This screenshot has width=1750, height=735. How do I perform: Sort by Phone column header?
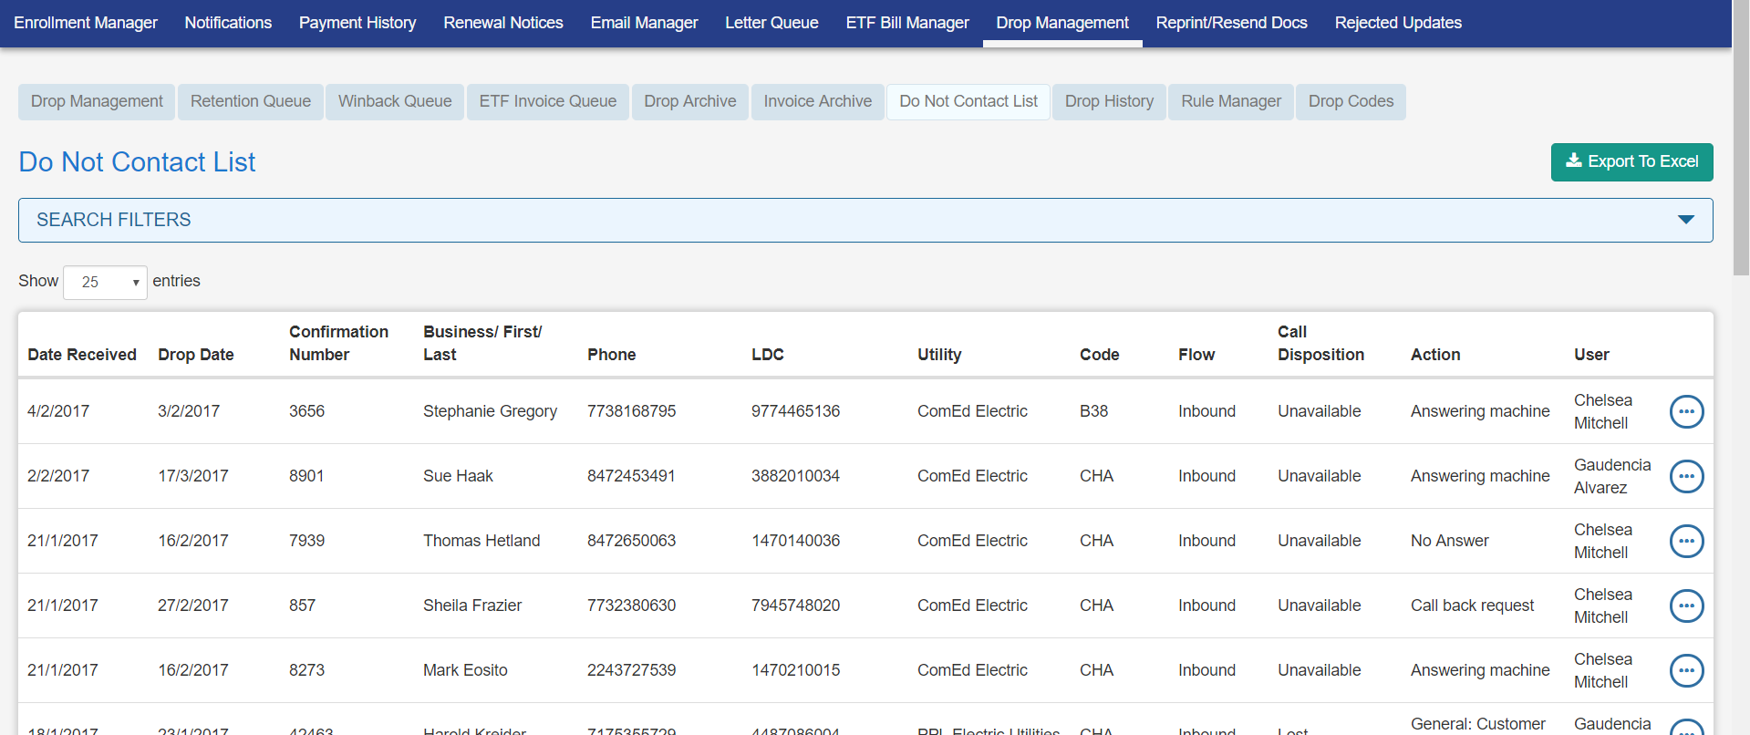[x=611, y=355]
